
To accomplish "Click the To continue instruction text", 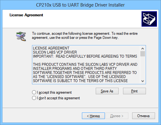I will coord(85,35).
